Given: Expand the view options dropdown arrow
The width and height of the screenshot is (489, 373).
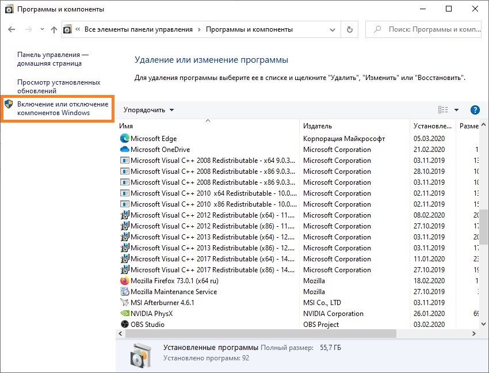Looking at the screenshot, I should (x=456, y=110).
